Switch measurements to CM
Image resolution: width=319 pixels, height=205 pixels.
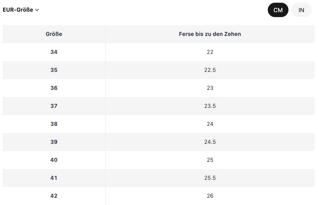[278, 10]
